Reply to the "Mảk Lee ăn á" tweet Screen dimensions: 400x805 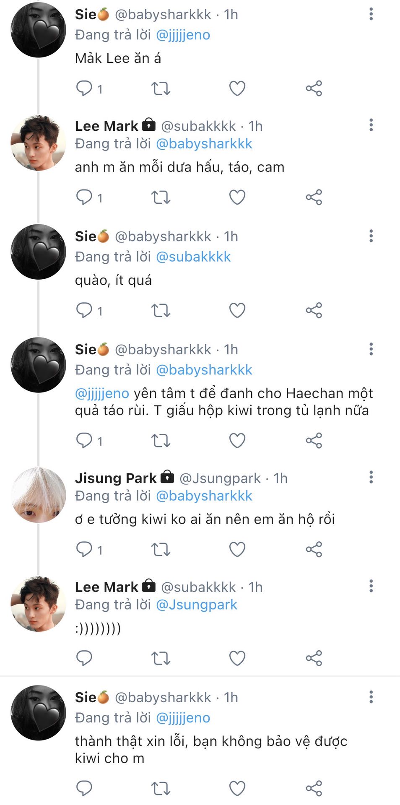(x=84, y=88)
